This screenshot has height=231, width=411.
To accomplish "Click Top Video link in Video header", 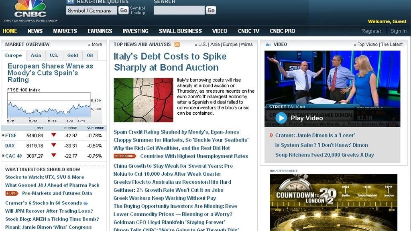I will [368, 45].
